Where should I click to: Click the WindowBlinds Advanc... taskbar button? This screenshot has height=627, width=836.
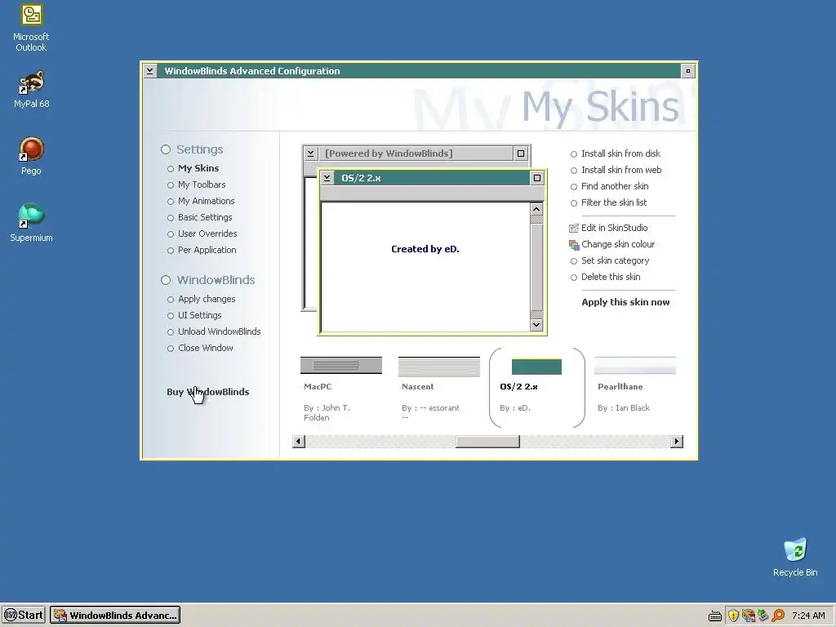click(x=115, y=615)
